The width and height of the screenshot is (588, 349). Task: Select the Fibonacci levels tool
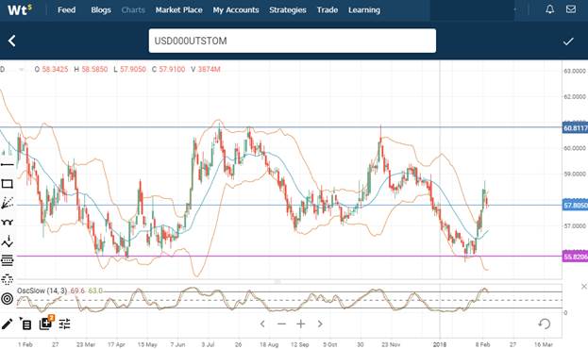click(8, 260)
